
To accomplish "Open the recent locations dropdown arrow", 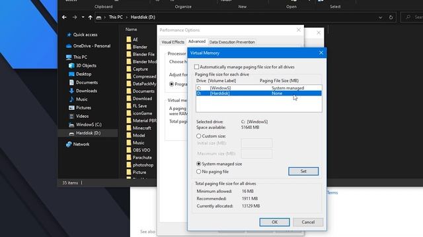I will (x=83, y=17).
